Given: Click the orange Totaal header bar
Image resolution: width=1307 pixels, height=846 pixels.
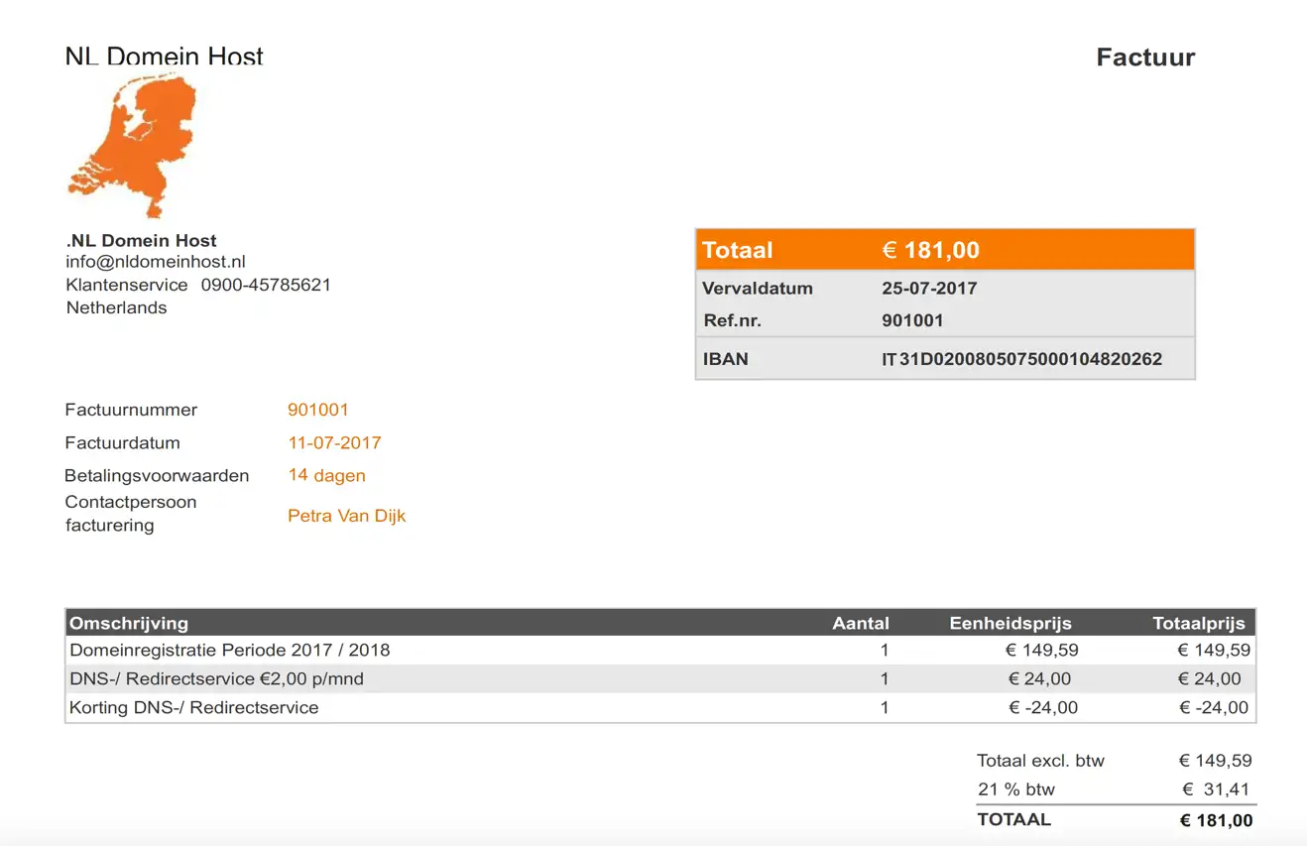Looking at the screenshot, I should point(944,249).
